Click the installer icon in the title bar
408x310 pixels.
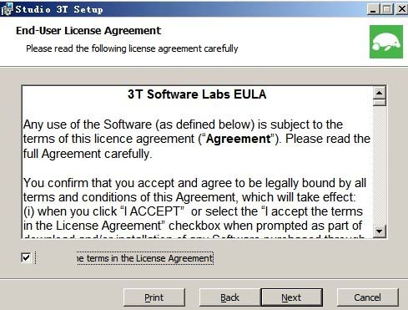coord(7,9)
